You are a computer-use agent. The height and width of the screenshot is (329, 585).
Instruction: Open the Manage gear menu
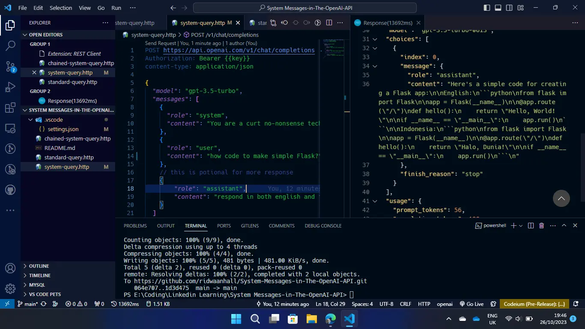(x=10, y=288)
